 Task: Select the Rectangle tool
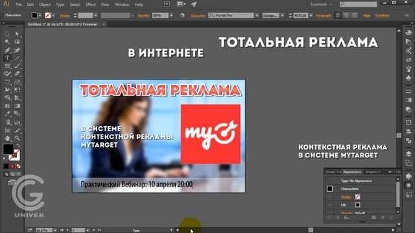tap(7, 66)
